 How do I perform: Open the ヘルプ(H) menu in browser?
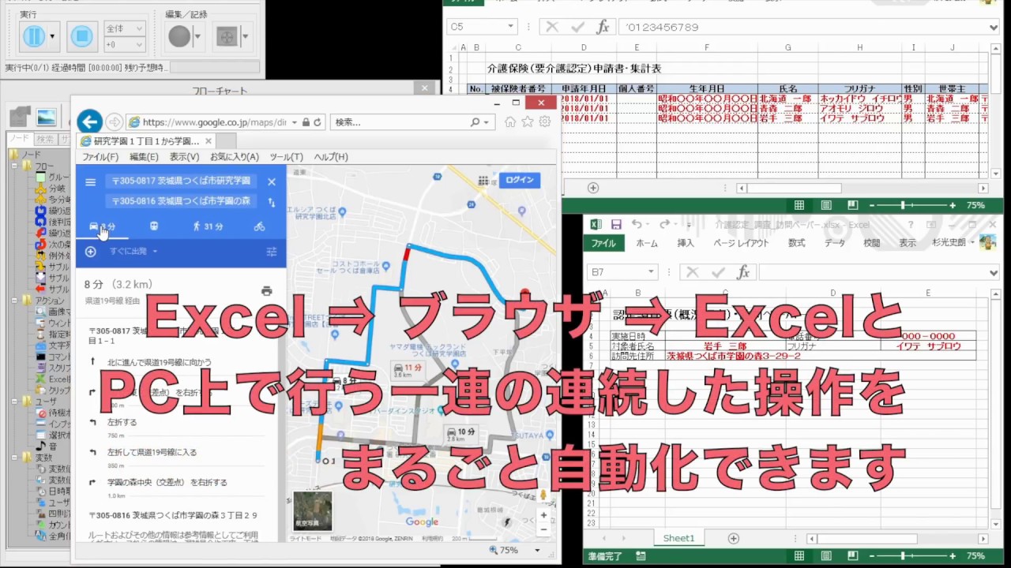(x=331, y=157)
